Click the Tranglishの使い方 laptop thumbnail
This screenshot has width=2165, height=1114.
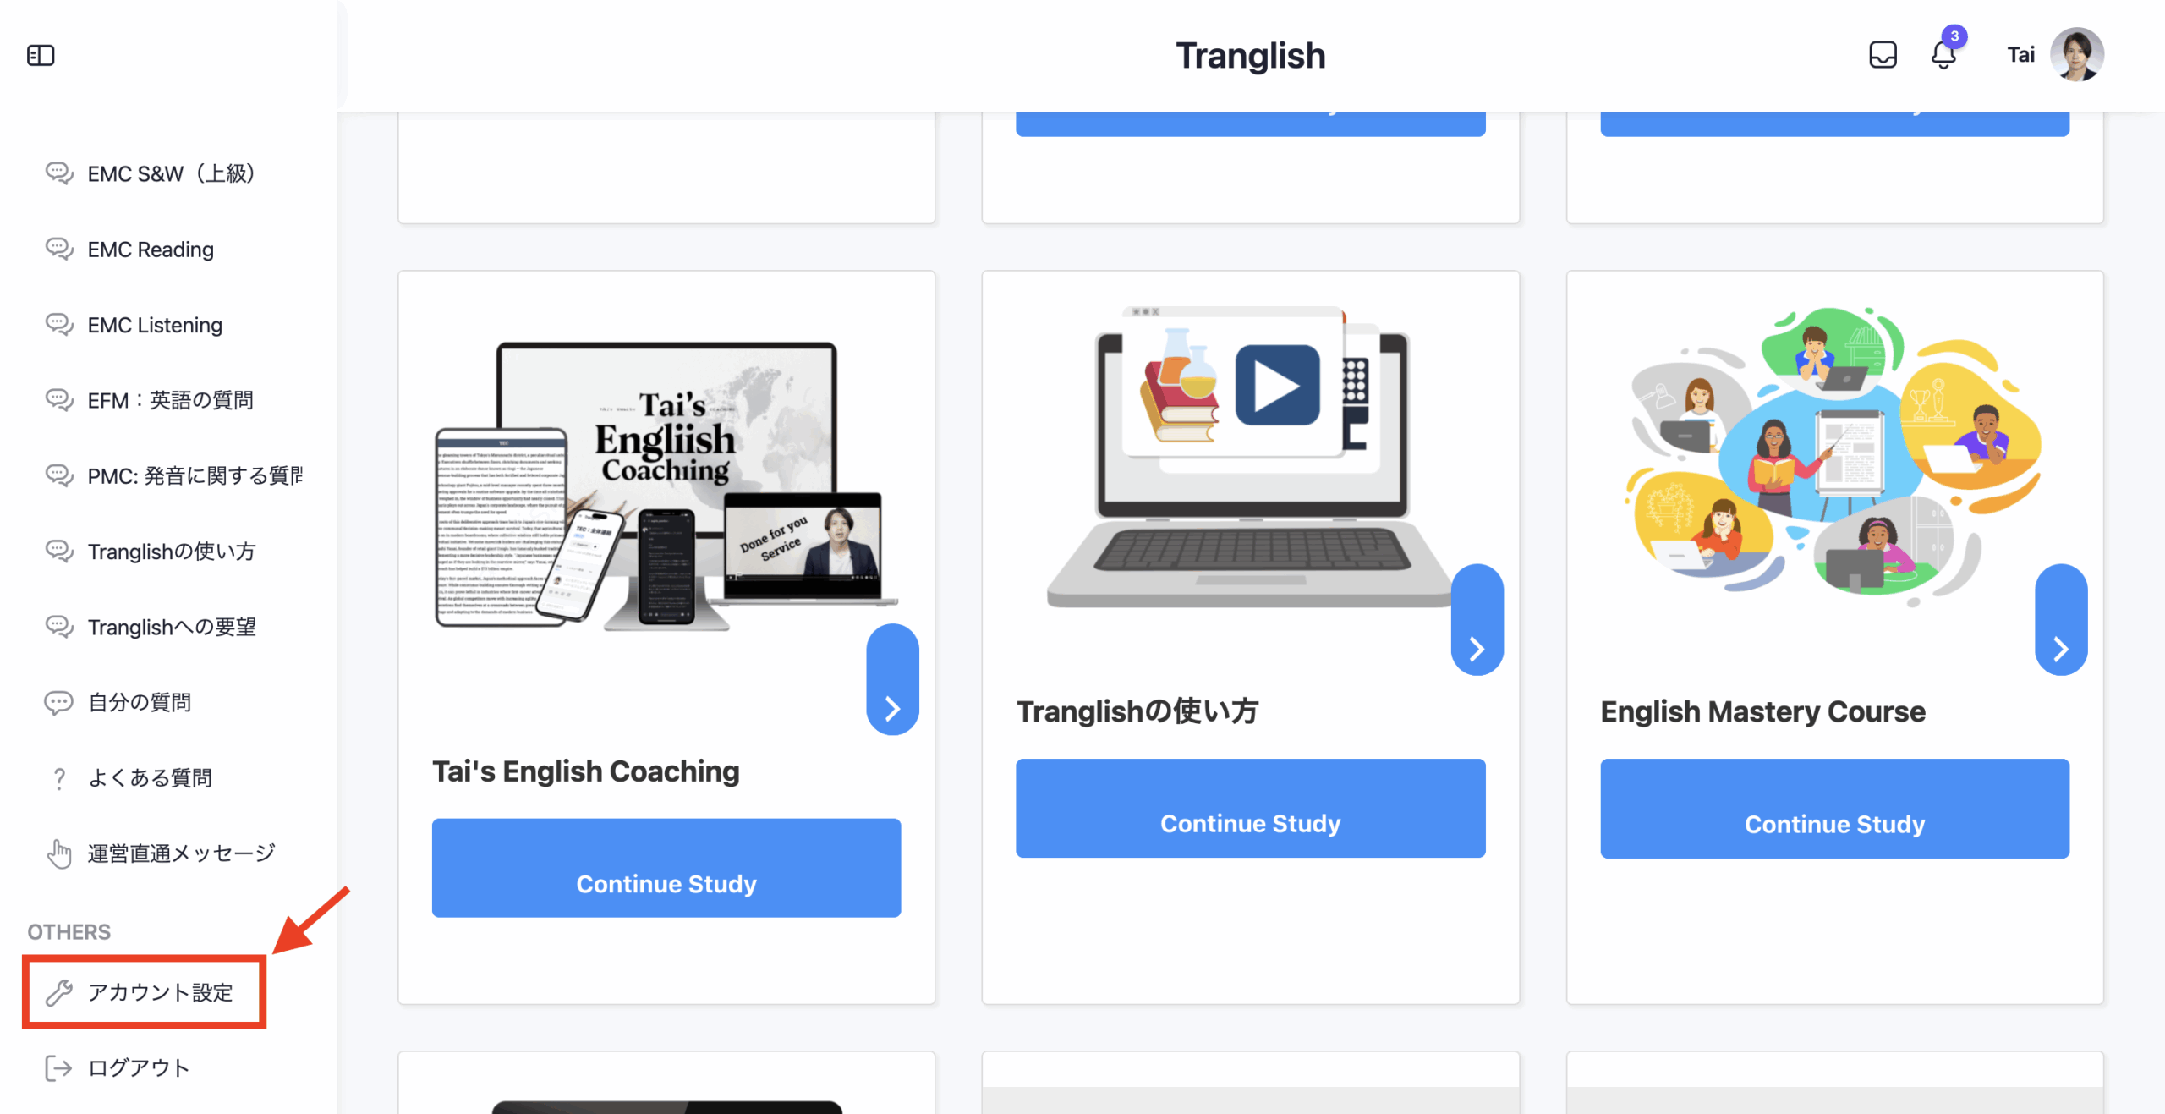pos(1250,457)
